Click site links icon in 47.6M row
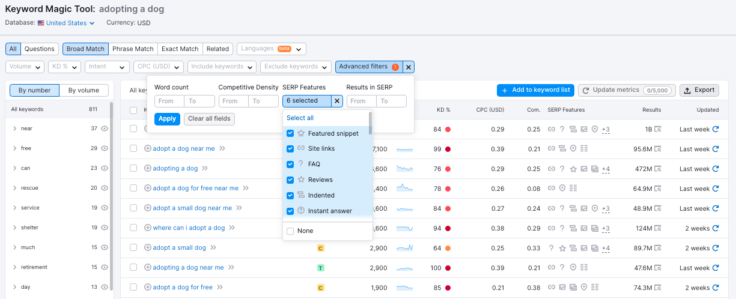Viewport: 736px width, 299px height. (x=552, y=268)
